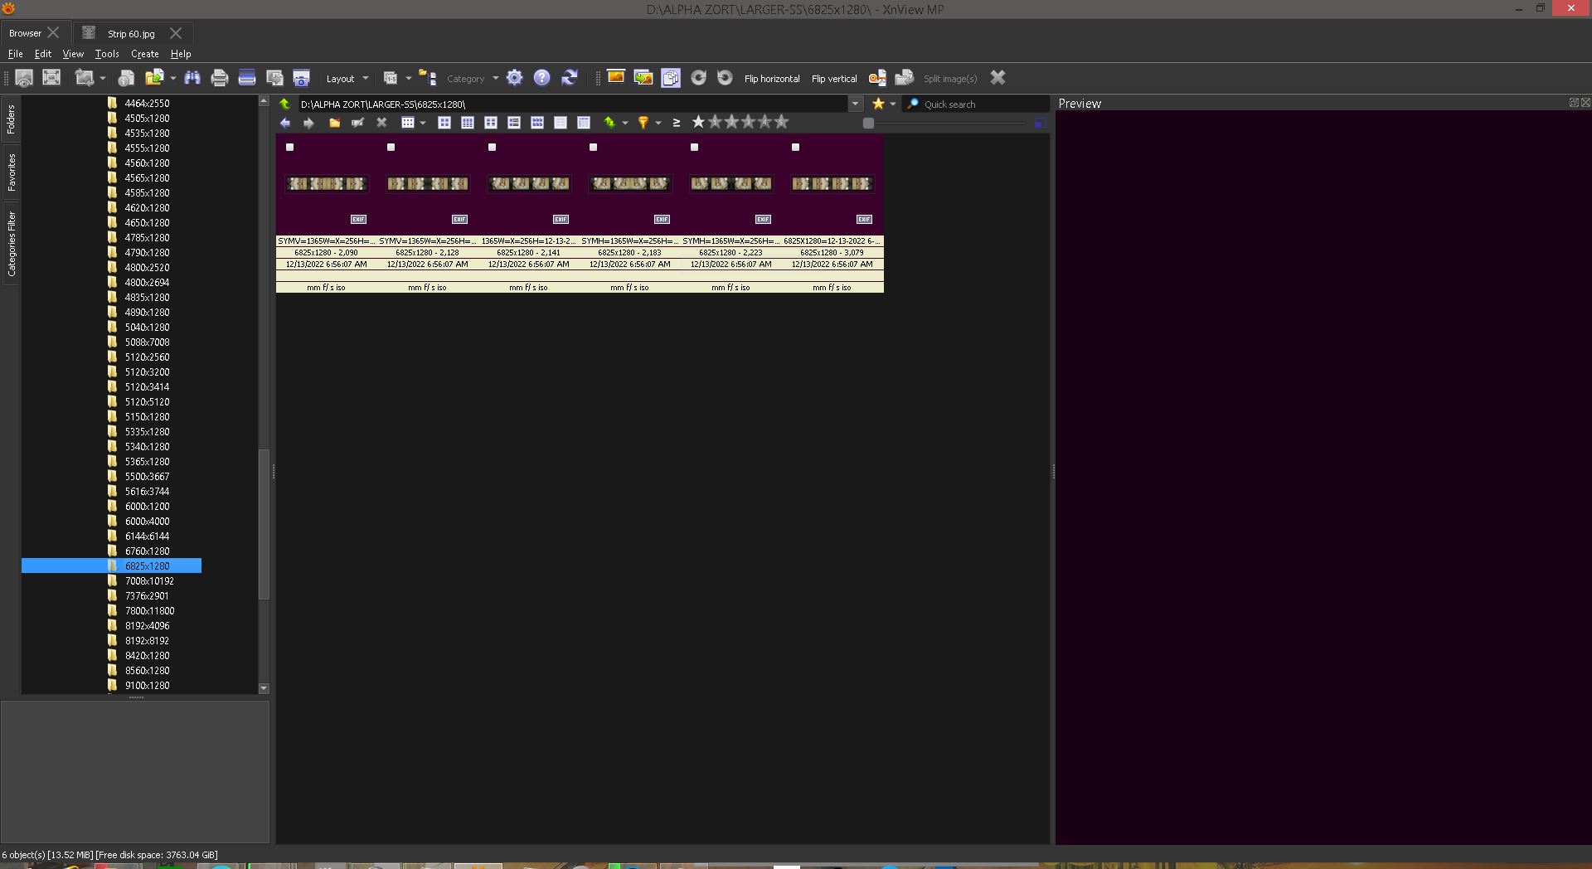Tick the checkbox on the 6825x1280 - 2,090 thumbnail
This screenshot has height=869, width=1592.
[290, 148]
